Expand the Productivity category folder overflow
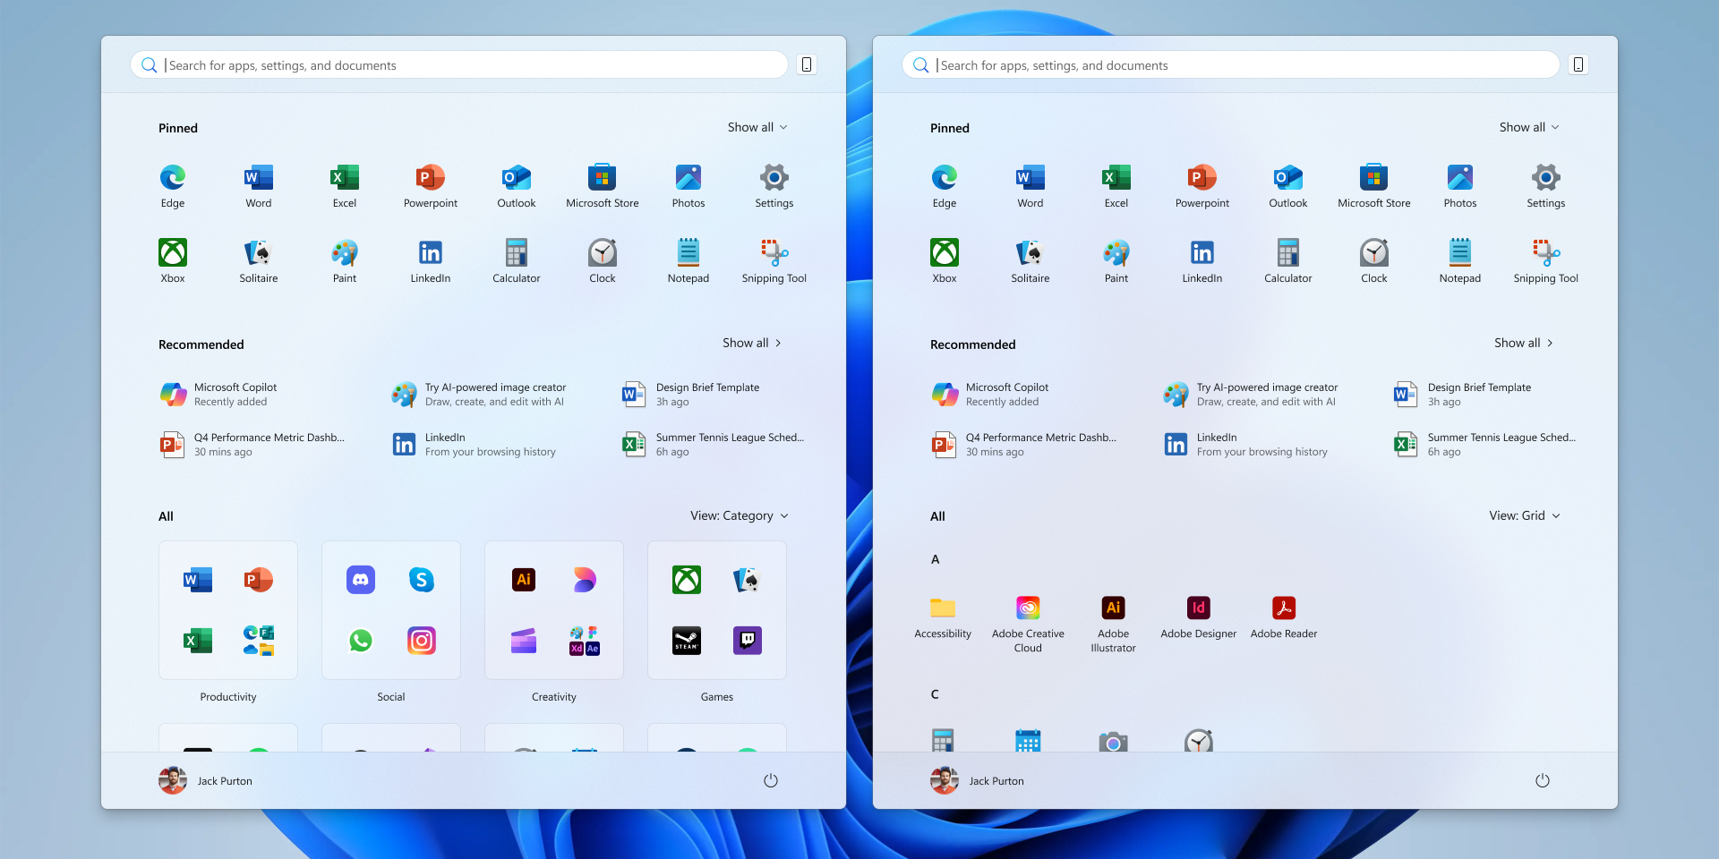 click(x=259, y=641)
